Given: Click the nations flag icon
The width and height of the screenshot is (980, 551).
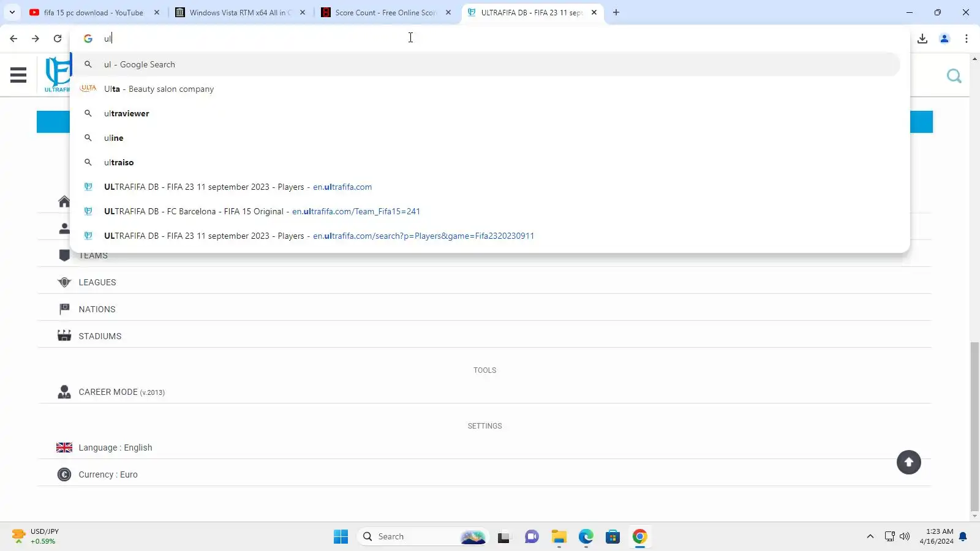Looking at the screenshot, I should pos(64,309).
